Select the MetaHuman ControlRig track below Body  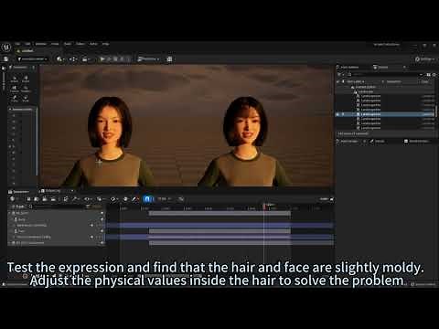coord(32,226)
